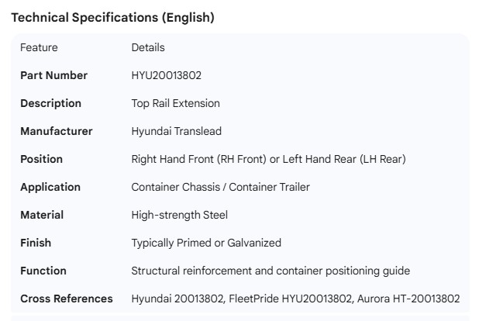Click the Technical Specifications (English) heading

(112, 17)
